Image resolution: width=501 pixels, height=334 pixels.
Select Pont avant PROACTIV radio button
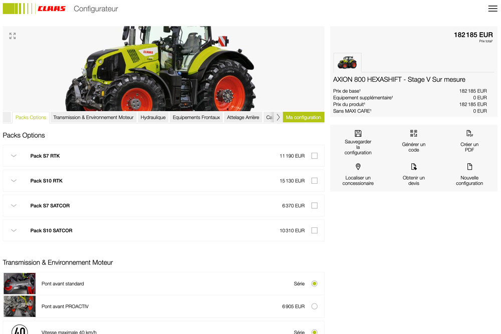tap(315, 306)
